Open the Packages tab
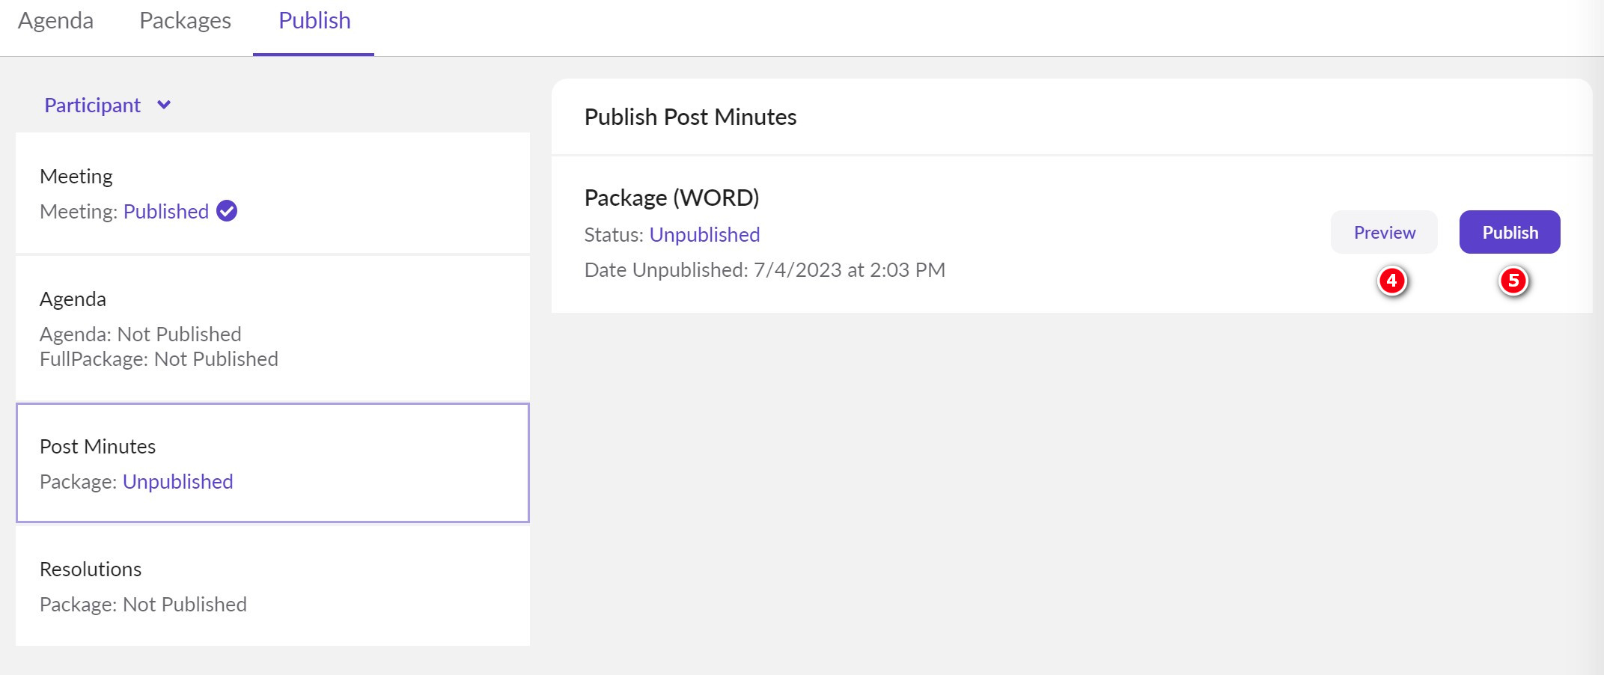Screen dimensions: 1604x675 (185, 21)
